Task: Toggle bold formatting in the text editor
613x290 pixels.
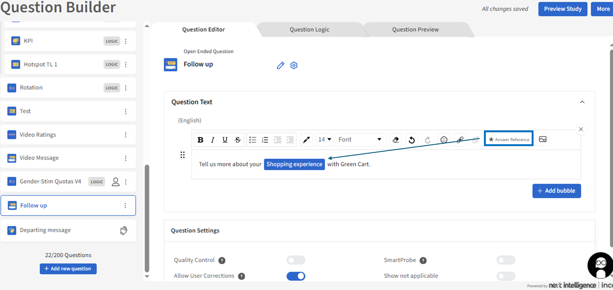Action: 200,140
